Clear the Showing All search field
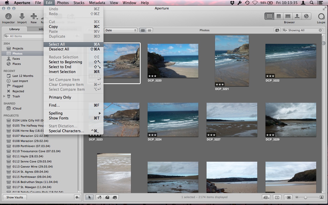The image size is (328, 205). pyautogui.click(x=320, y=30)
